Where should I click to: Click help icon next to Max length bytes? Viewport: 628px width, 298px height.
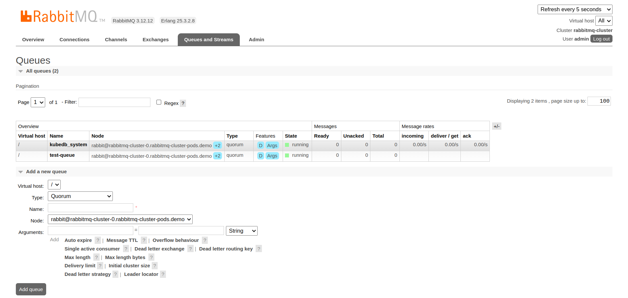[x=151, y=257]
